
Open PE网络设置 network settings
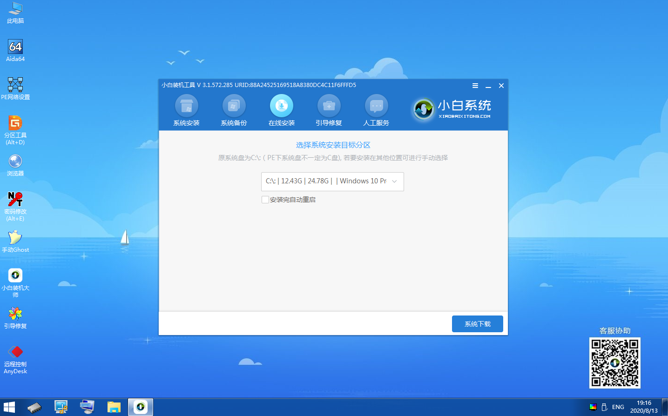15,85
